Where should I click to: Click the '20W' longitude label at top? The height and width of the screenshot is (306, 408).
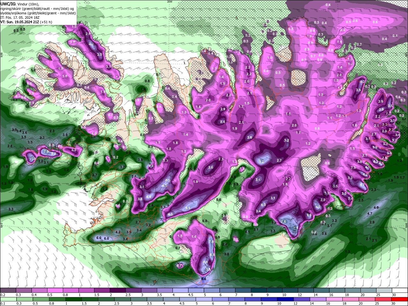pos(170,2)
